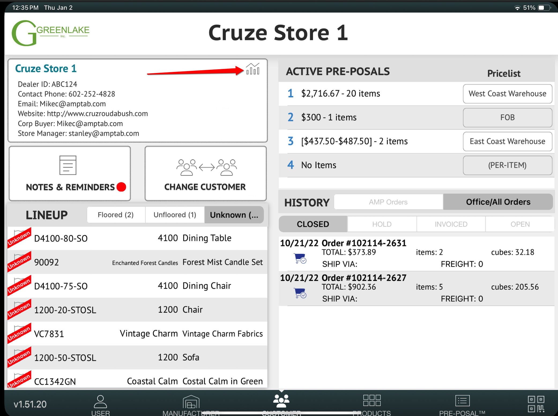Open the QR barcode scanner icon
The width and height of the screenshot is (558, 416).
point(536,403)
